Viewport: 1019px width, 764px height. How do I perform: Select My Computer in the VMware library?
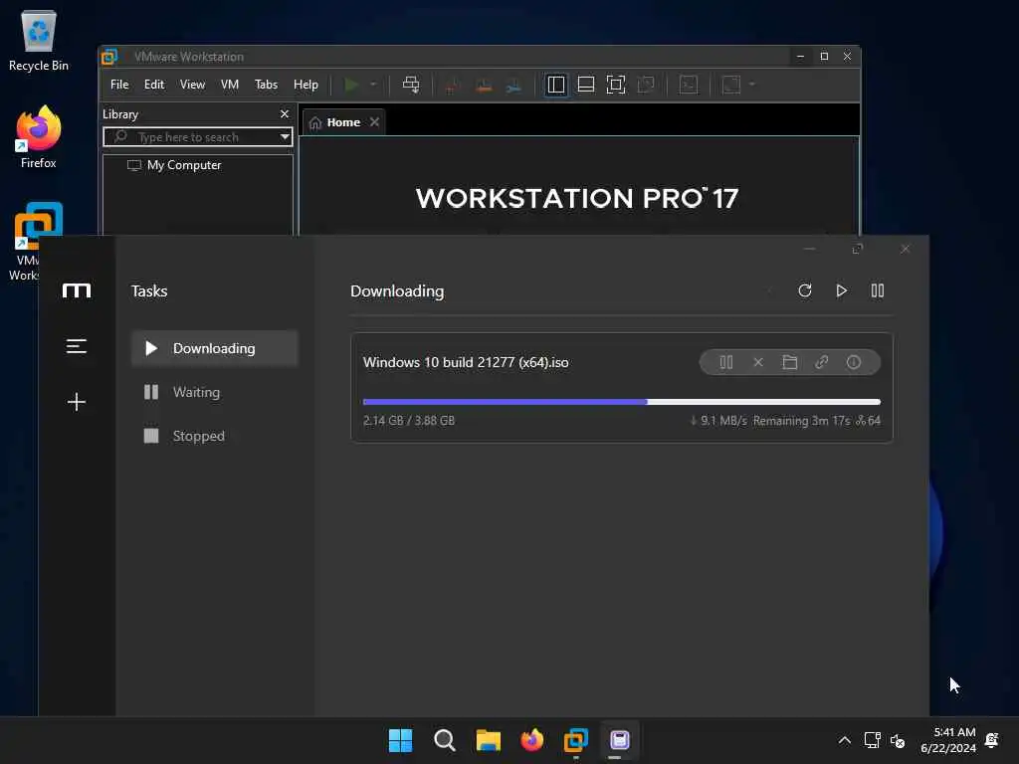pyautogui.click(x=184, y=165)
